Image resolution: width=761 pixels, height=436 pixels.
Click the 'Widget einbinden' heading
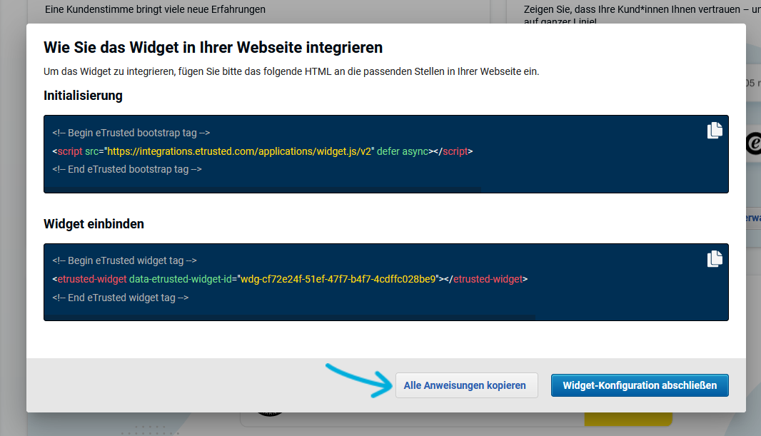[94, 224]
